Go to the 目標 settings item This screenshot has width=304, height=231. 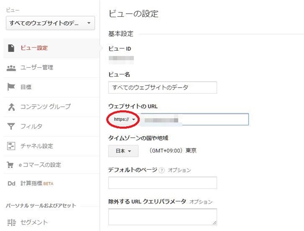point(26,87)
